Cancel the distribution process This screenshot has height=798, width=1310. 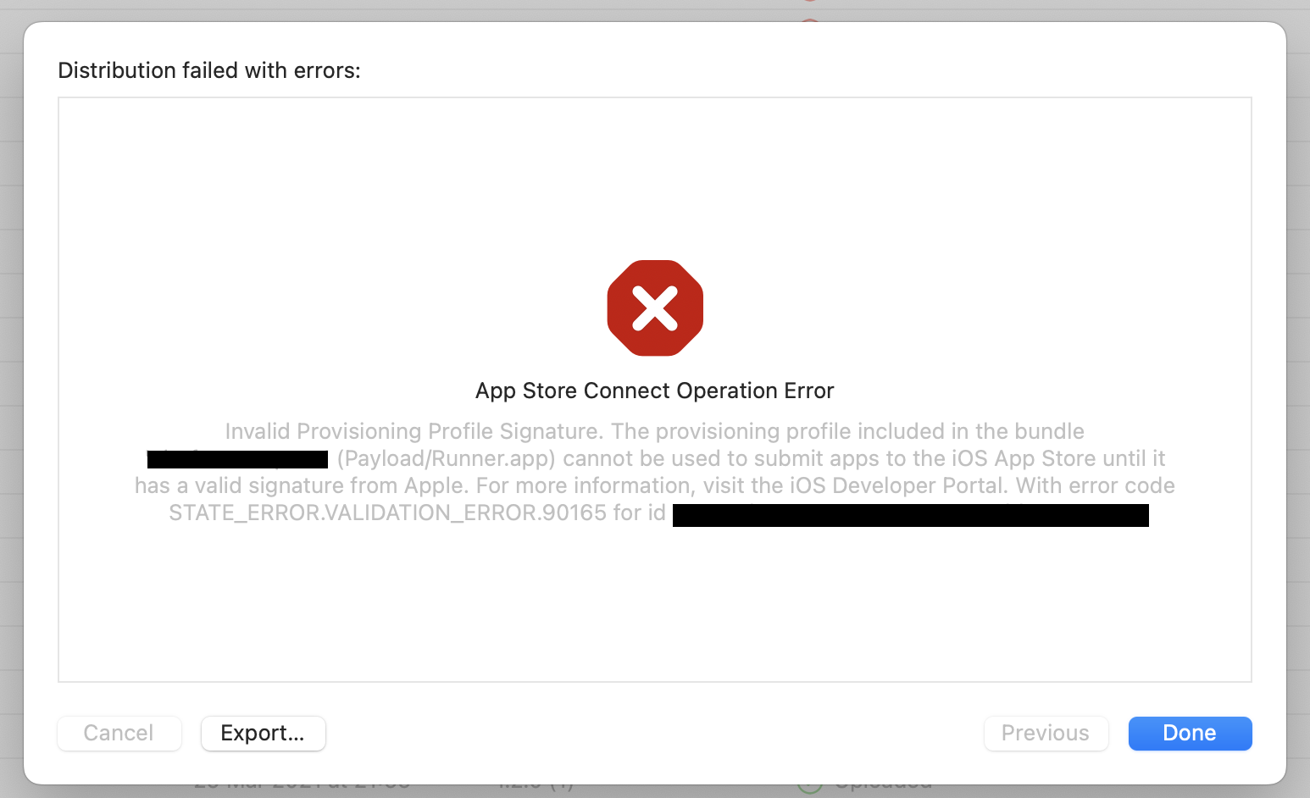(x=119, y=733)
